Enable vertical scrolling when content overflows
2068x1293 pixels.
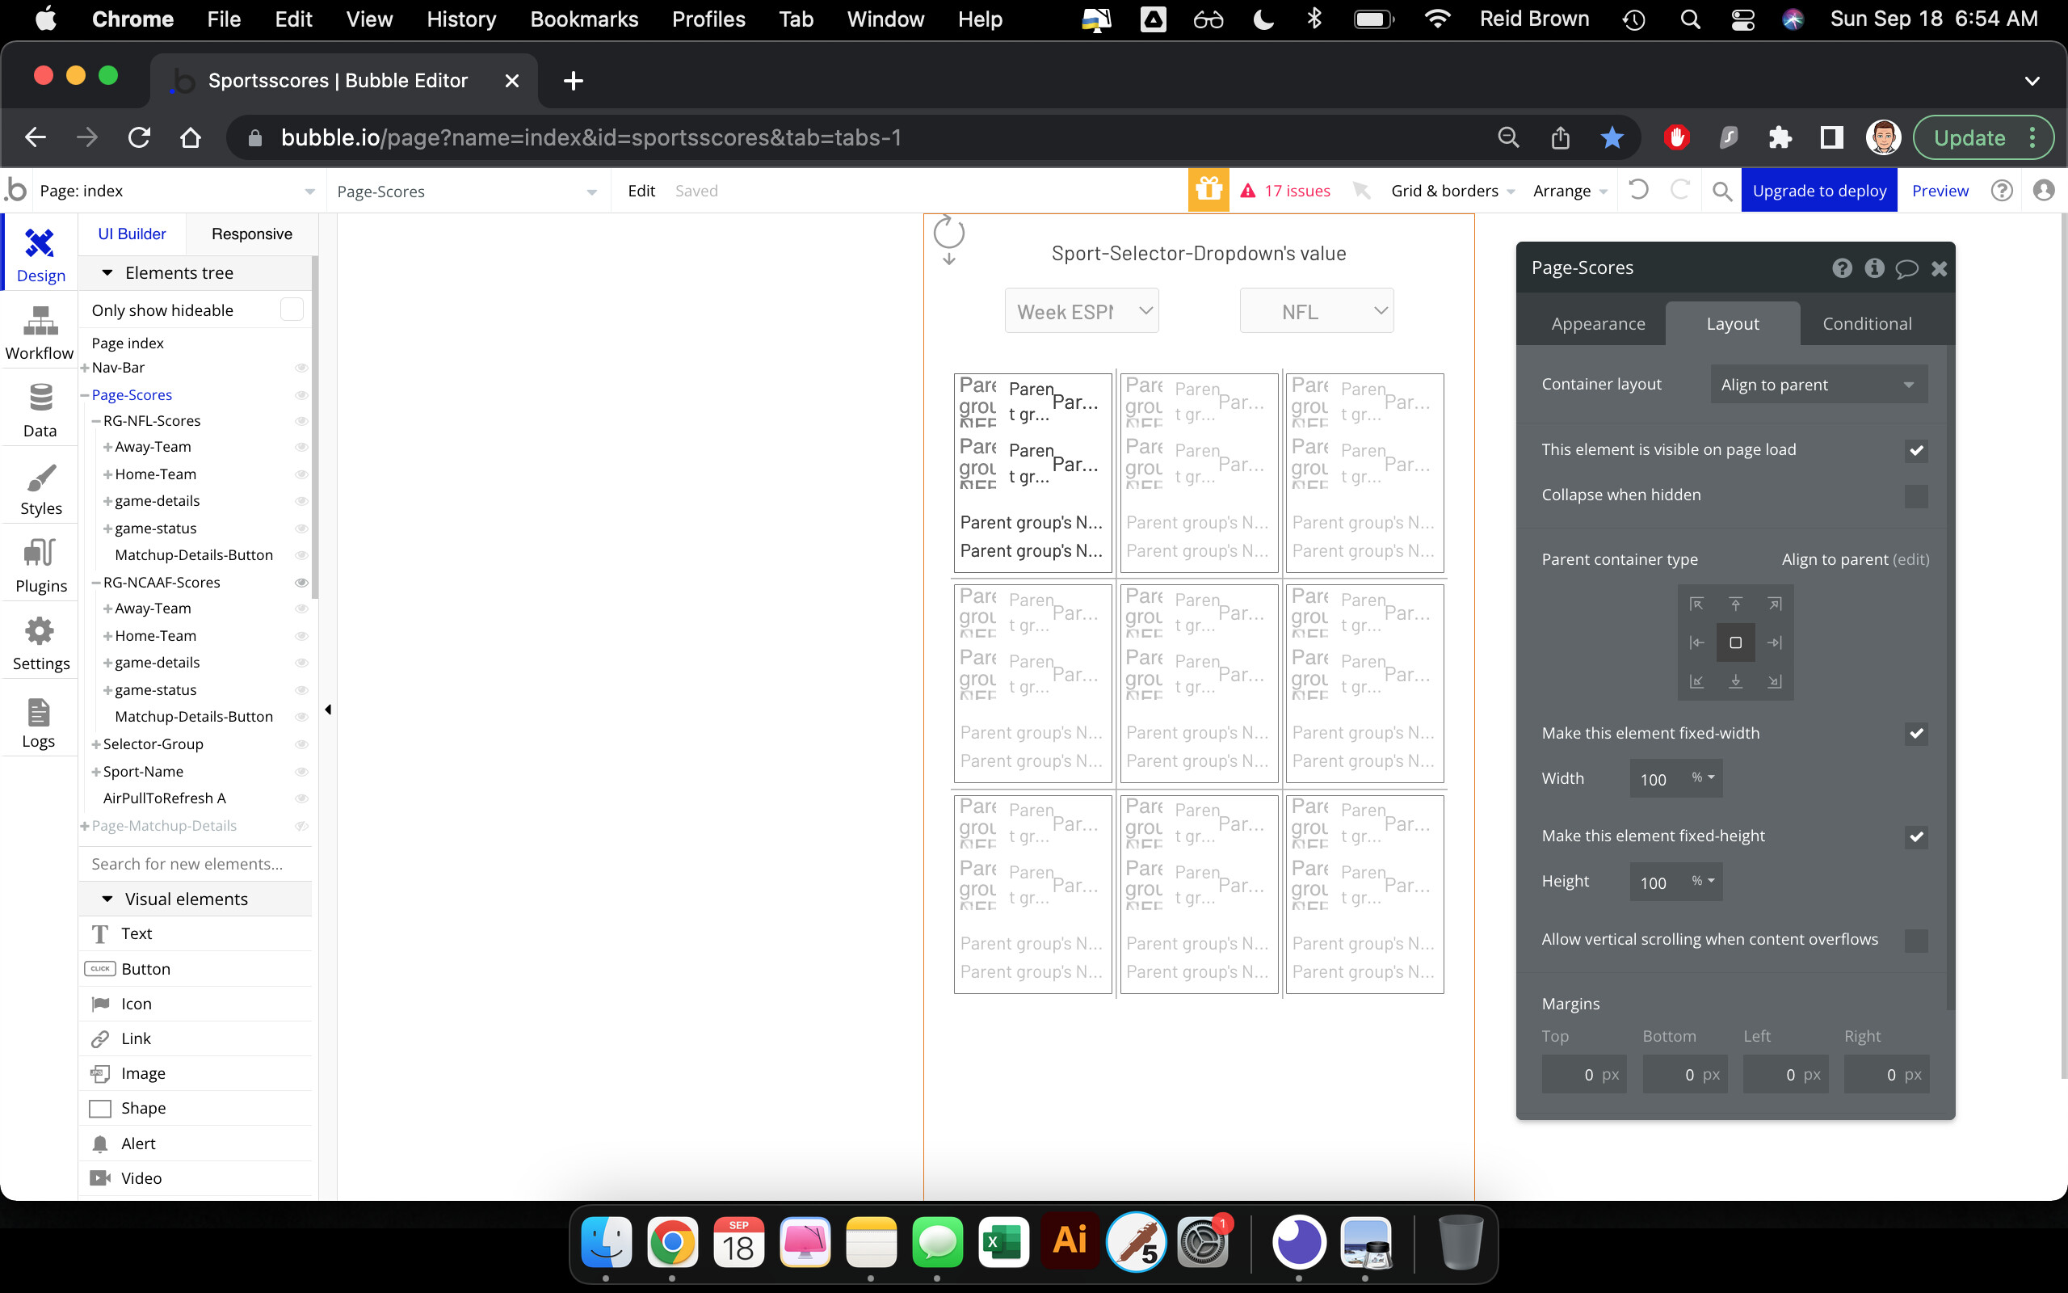pos(1916,941)
